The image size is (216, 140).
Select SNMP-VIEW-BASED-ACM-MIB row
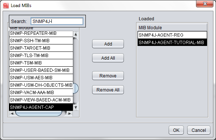[41, 100]
